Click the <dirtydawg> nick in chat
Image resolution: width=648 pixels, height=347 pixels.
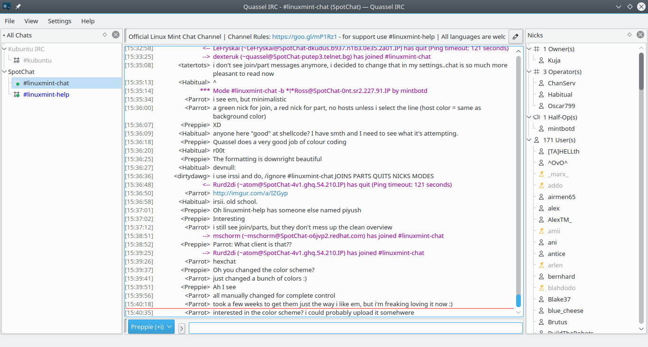coord(192,176)
